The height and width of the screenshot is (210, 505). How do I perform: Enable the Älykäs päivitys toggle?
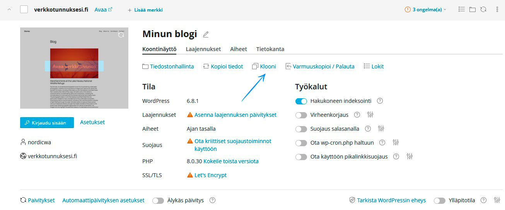[158, 201]
